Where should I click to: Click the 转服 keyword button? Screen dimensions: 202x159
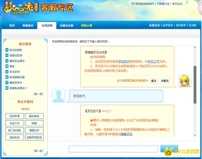(x=34, y=123)
